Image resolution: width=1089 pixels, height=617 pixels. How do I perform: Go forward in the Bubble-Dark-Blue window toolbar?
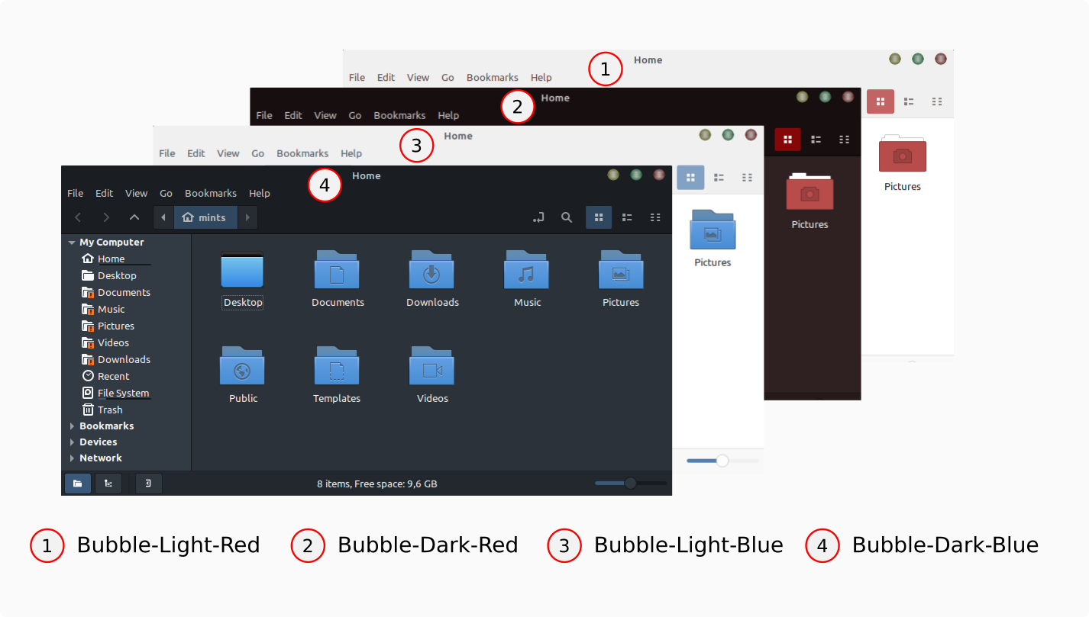point(106,217)
